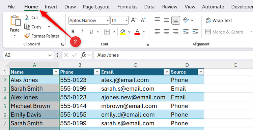Screen dimensions: 253x130
Task: Expand fill colour palette arrow
Action: pos(130,32)
